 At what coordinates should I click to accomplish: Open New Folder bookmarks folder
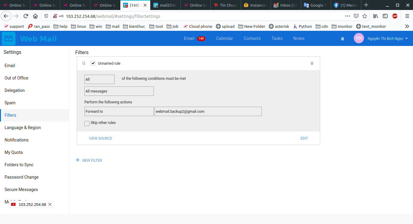252,26
